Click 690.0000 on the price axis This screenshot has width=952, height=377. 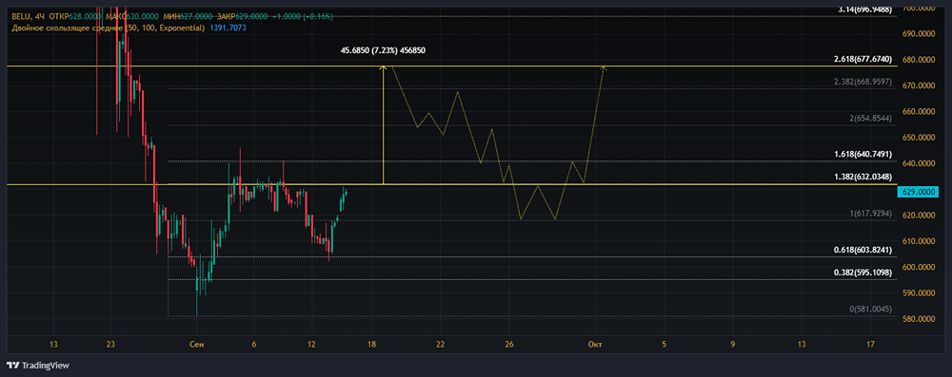(x=919, y=34)
